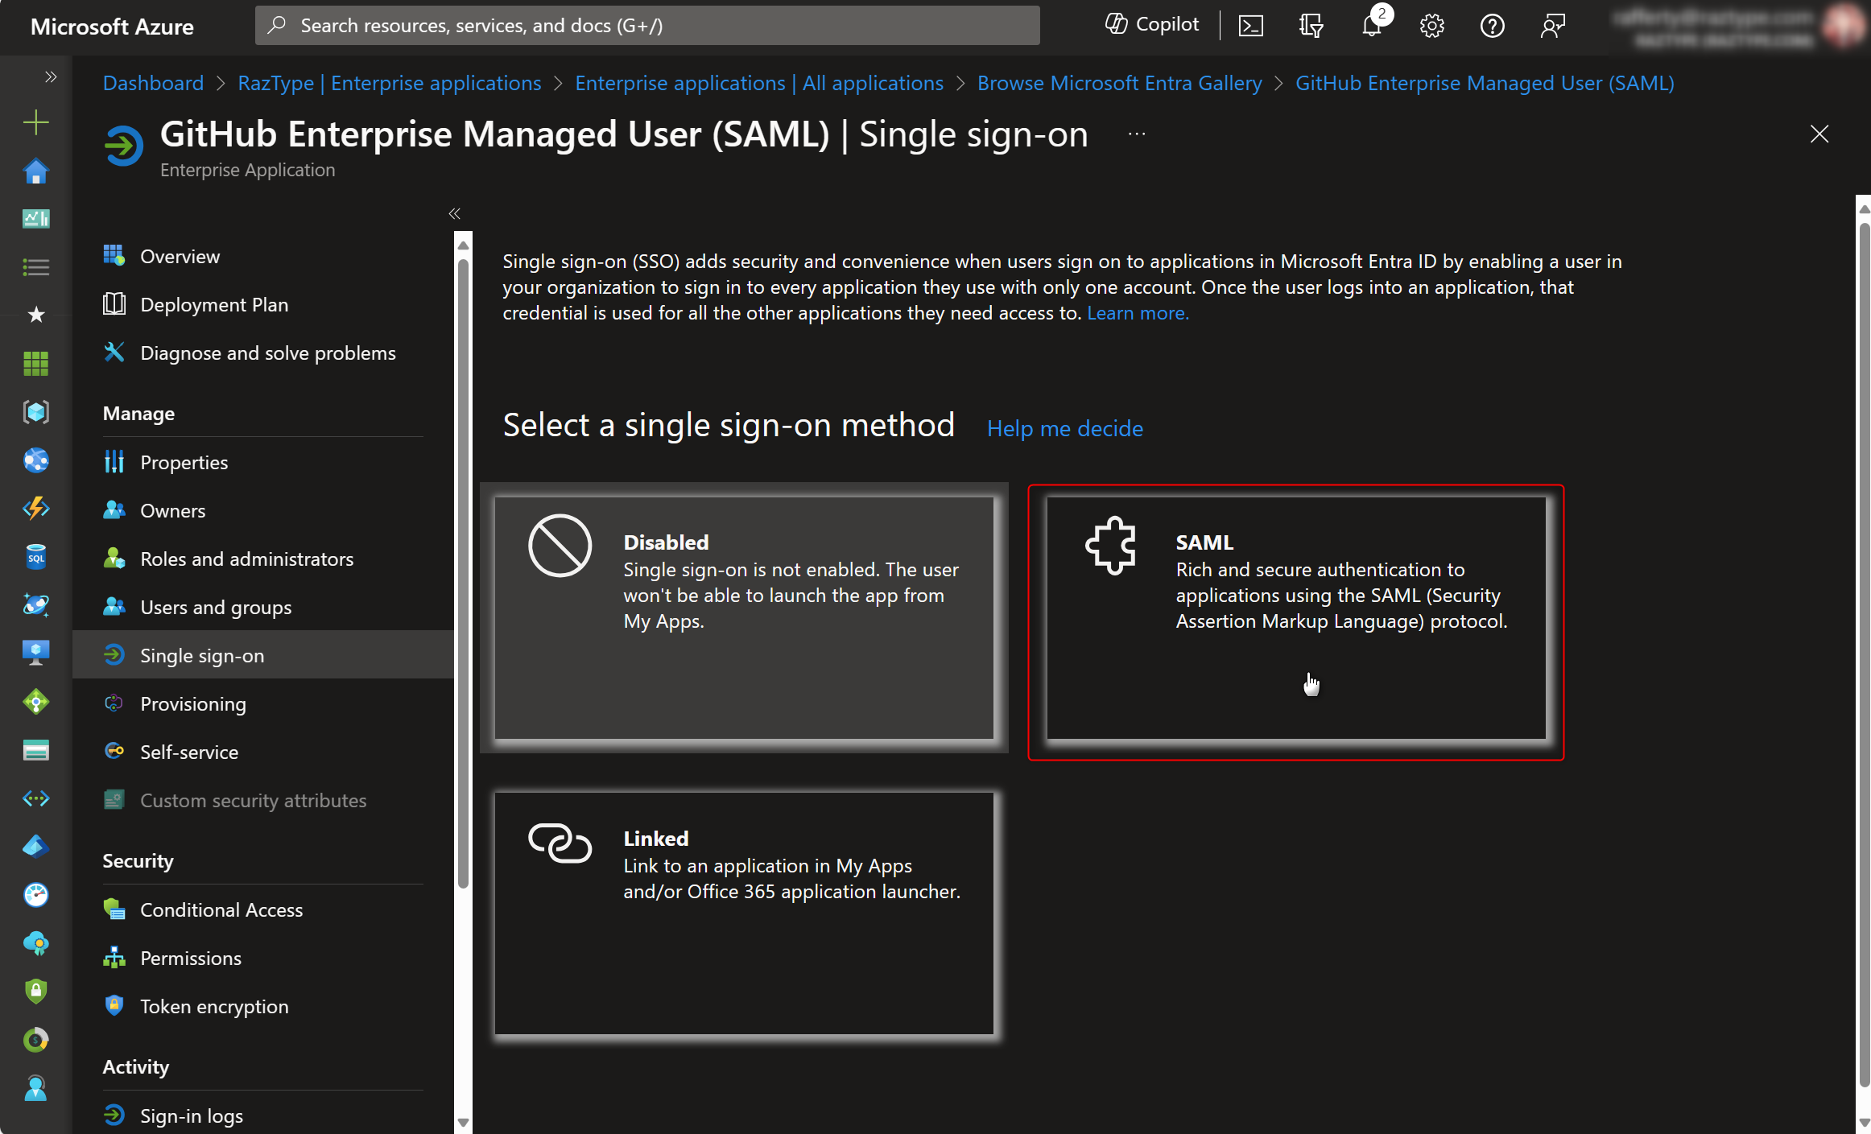Collapse the resource menu with the double chevron

(454, 213)
